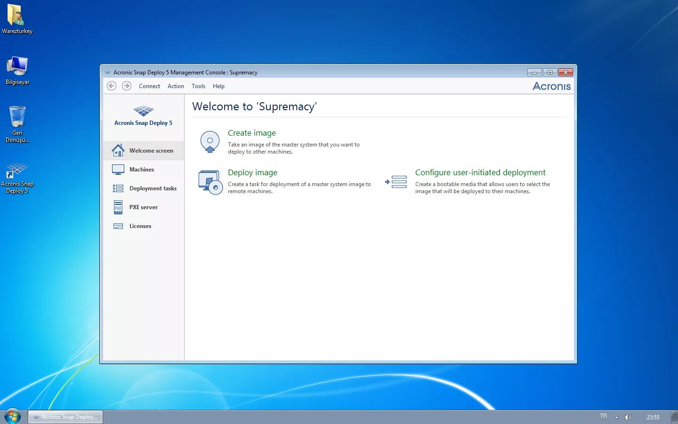The image size is (678, 424).
Task: Select the Bilgisayar desktop icon
Action: [17, 71]
